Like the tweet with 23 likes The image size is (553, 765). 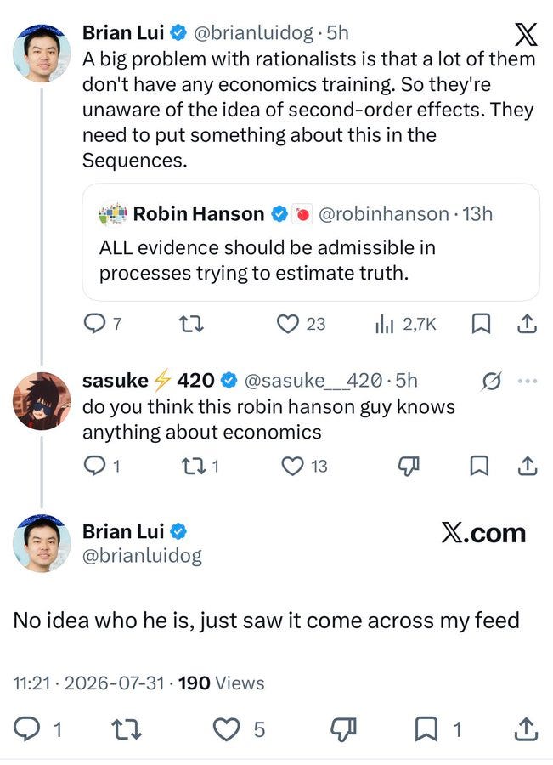pos(301,324)
